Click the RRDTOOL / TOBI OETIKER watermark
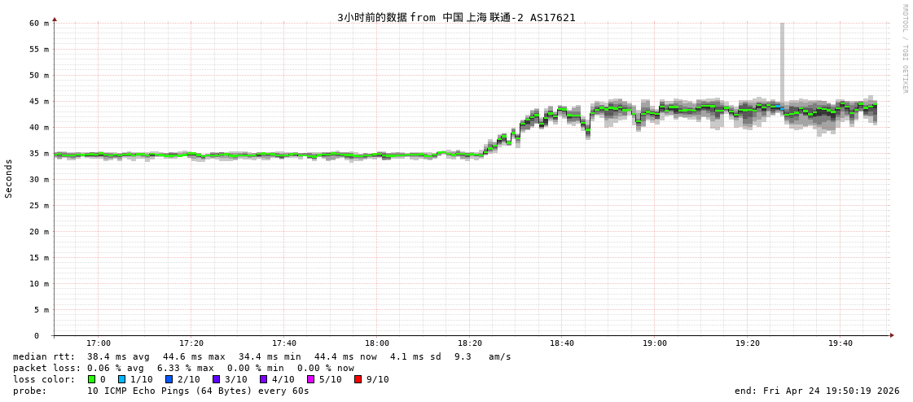913x402 pixels. [x=904, y=49]
